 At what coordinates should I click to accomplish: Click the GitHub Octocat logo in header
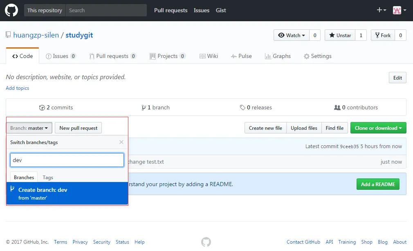tap(11, 11)
